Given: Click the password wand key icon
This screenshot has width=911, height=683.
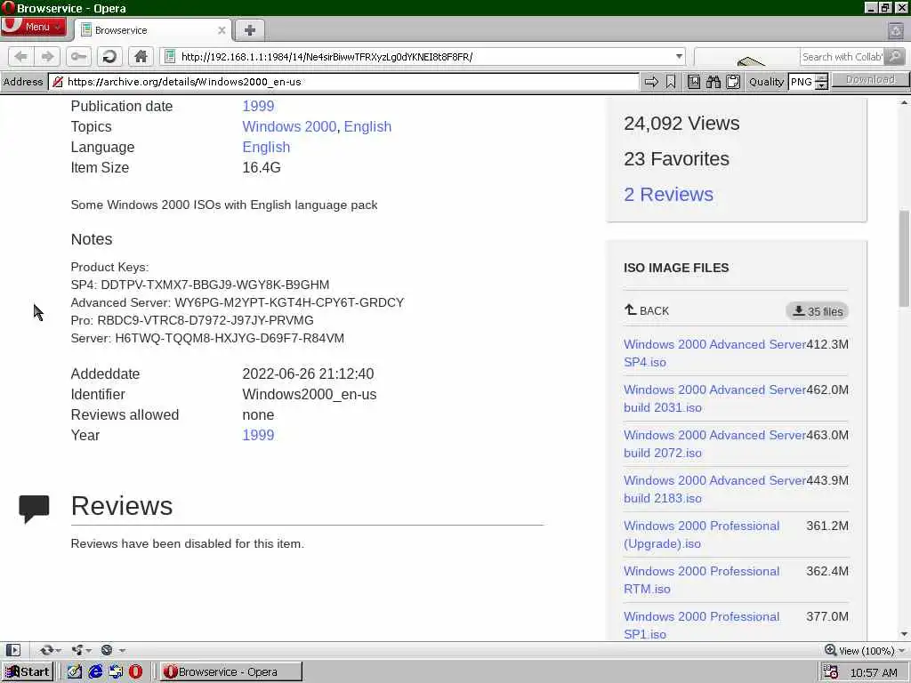Looking at the screenshot, I should [x=78, y=56].
